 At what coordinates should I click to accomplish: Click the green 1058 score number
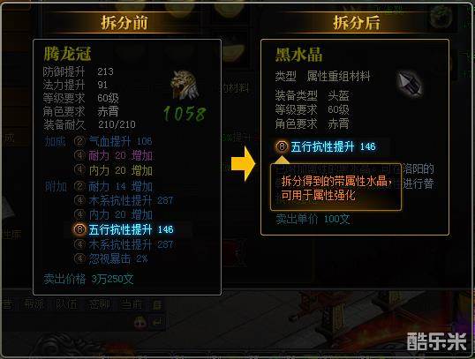(x=185, y=115)
